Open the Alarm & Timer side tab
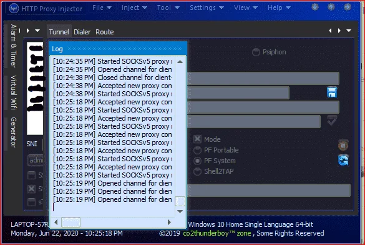 pos(14,46)
